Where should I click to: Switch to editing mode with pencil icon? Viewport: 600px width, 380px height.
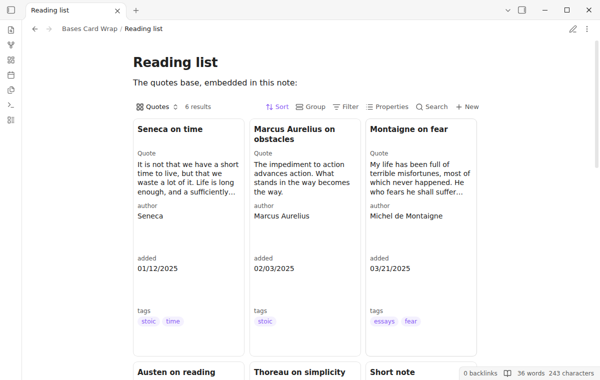coord(573,29)
